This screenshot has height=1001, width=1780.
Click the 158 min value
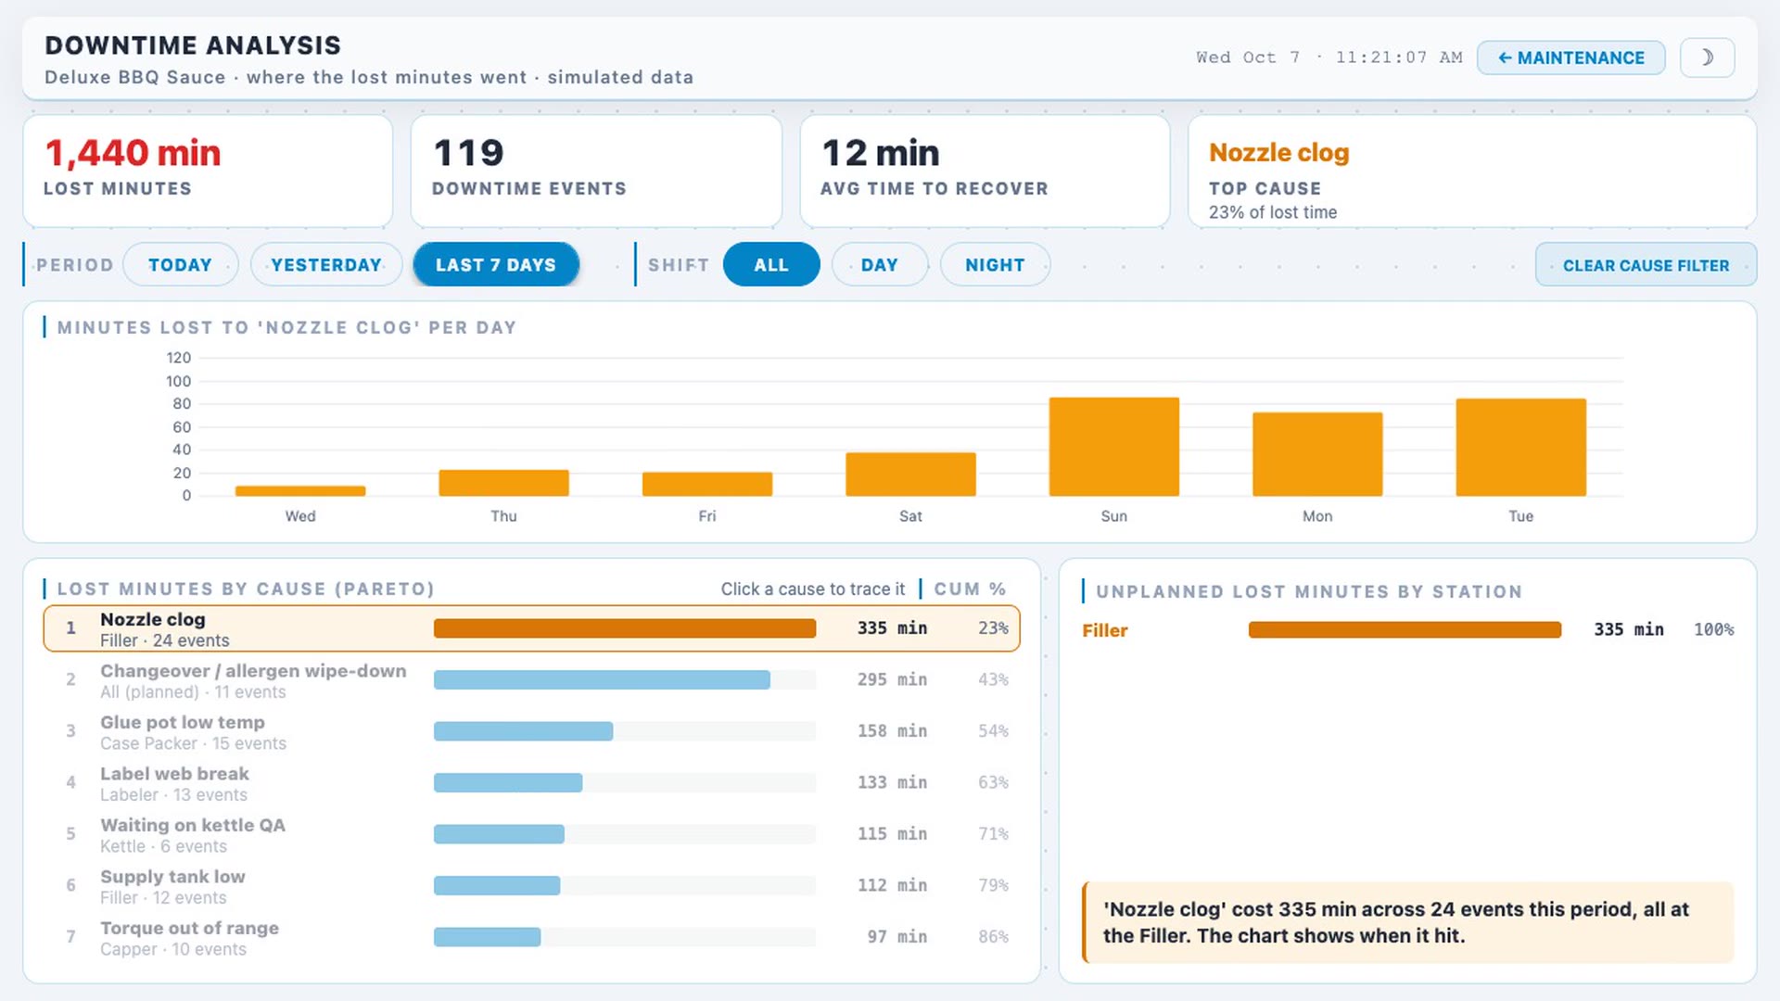(x=892, y=731)
